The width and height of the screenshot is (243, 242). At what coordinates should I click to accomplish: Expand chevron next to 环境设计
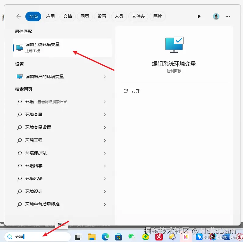105,192
